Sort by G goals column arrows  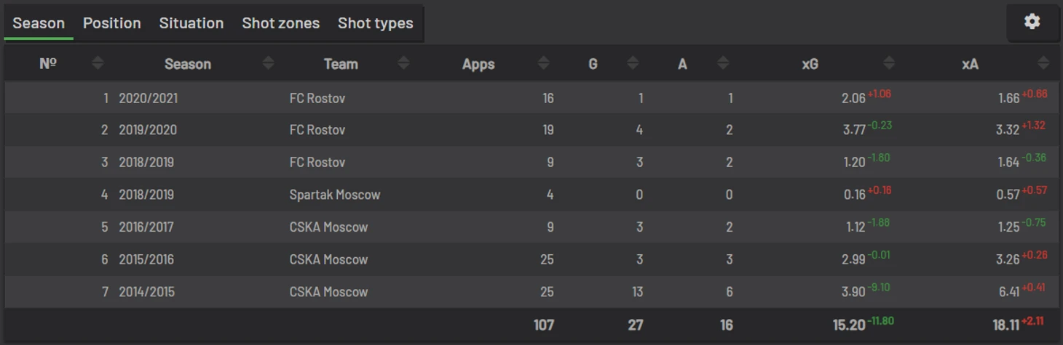[x=633, y=64]
